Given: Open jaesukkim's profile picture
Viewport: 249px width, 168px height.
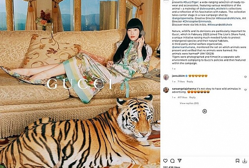Looking at the screenshot, I should click(x=166, y=77).
